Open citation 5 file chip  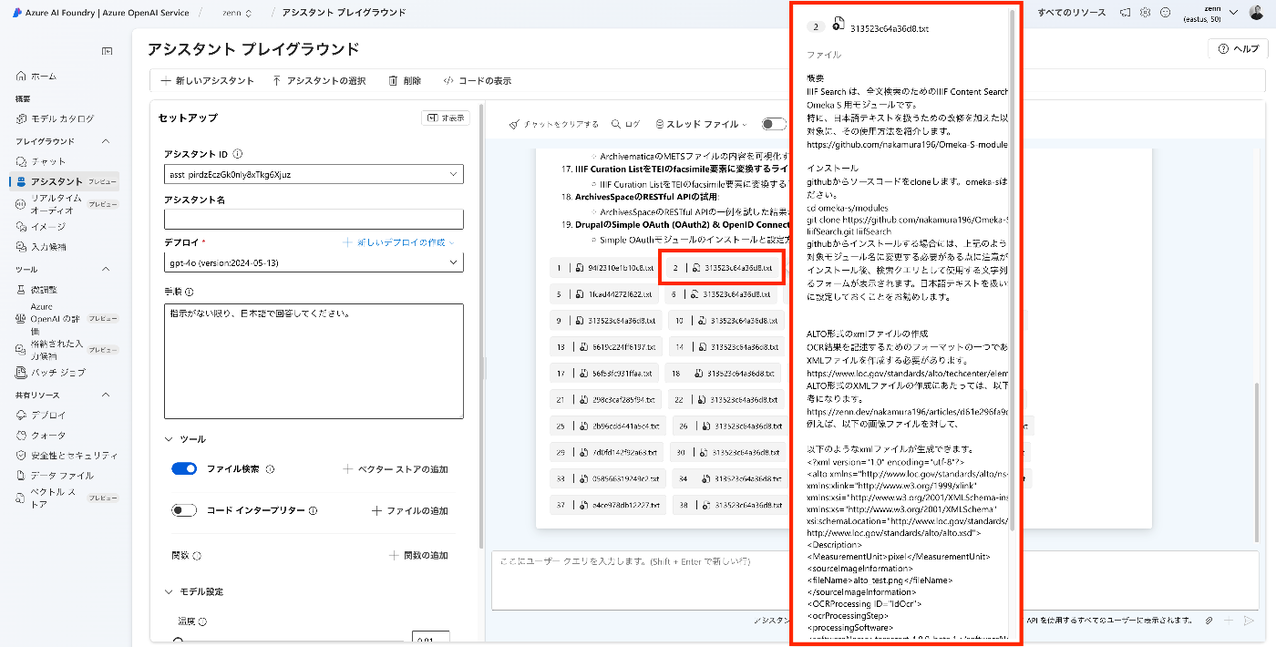[x=604, y=294]
